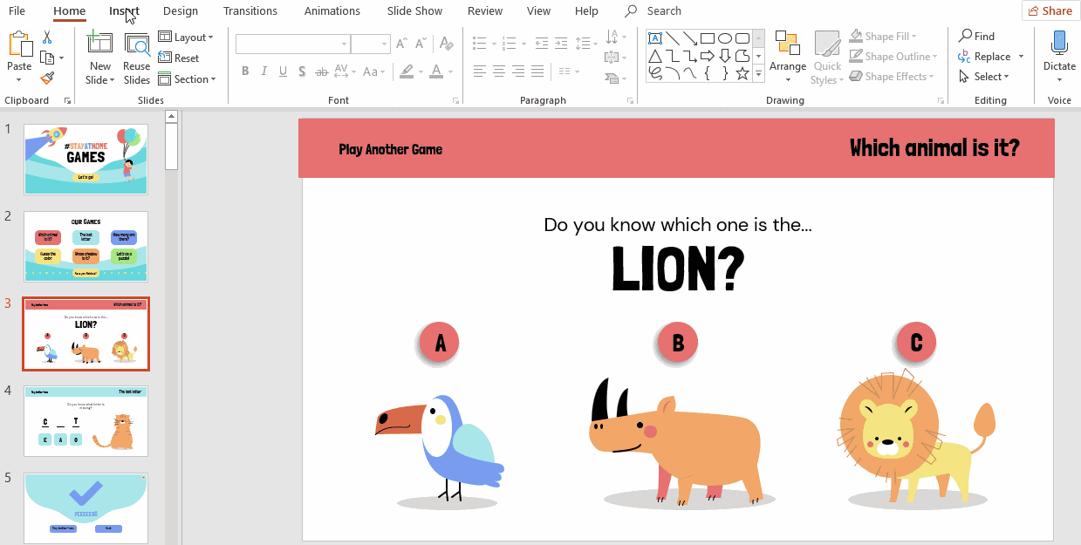Open the Design tab
The width and height of the screenshot is (1081, 545).
point(181,11)
